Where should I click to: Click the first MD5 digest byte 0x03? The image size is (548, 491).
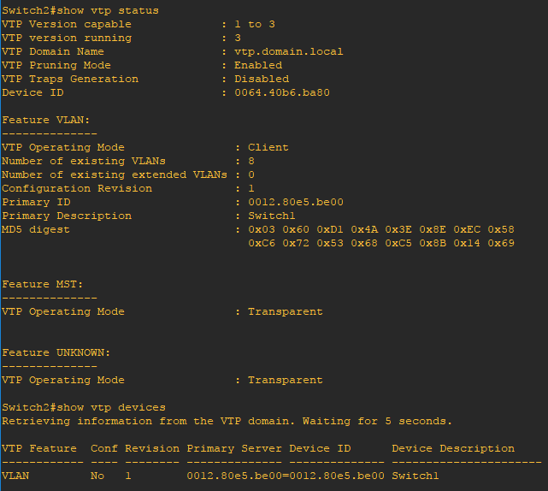point(262,229)
